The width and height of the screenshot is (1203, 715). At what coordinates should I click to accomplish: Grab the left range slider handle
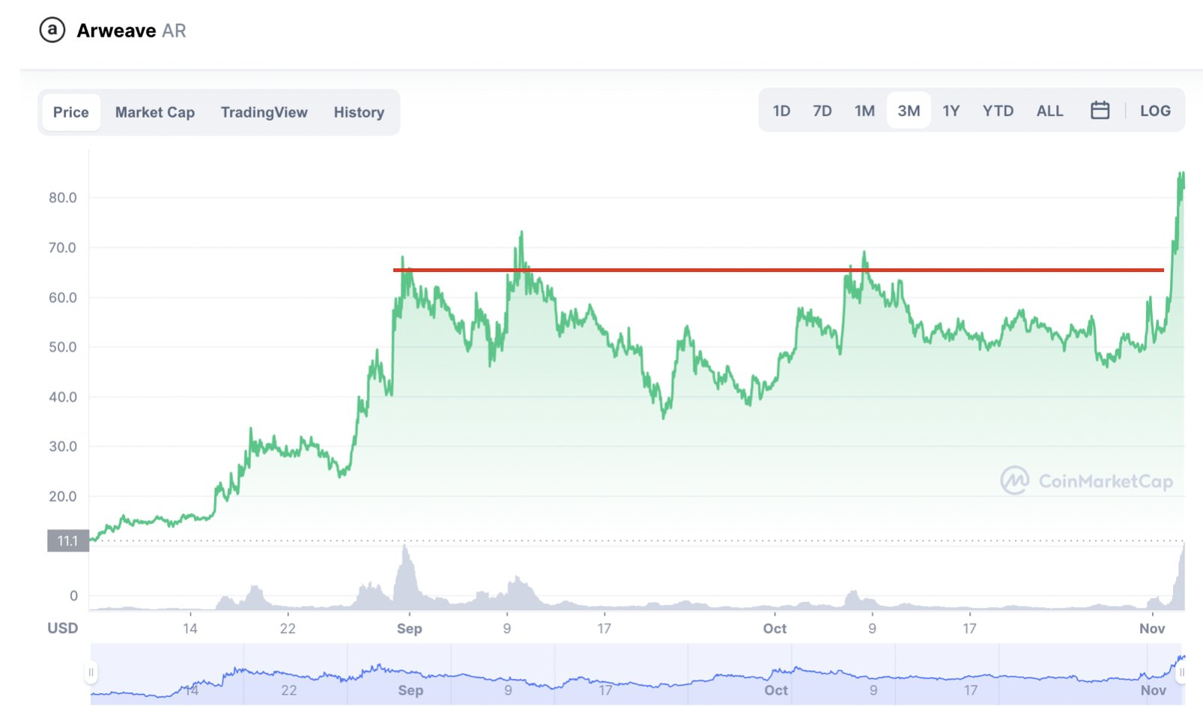click(91, 672)
